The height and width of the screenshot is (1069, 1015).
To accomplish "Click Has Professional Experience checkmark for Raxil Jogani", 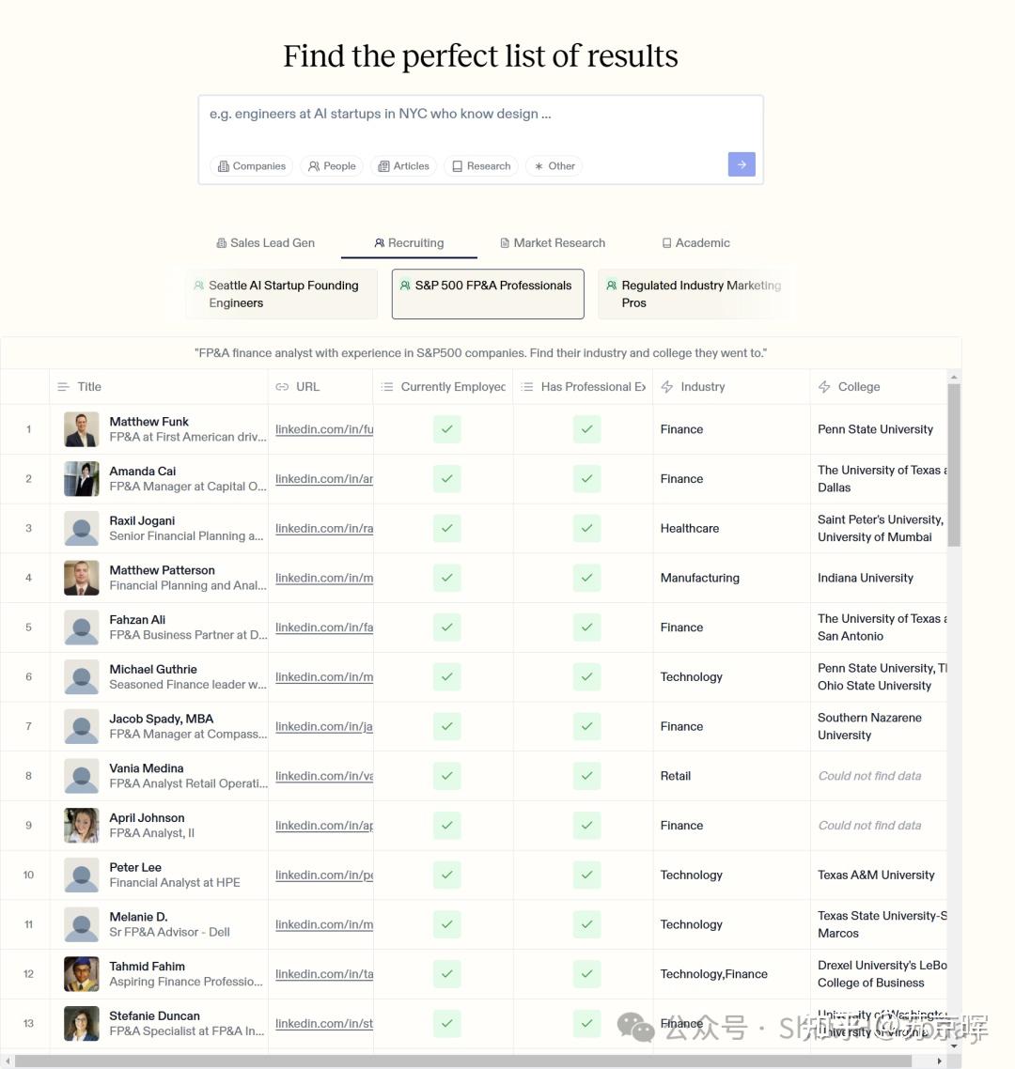I will point(586,528).
